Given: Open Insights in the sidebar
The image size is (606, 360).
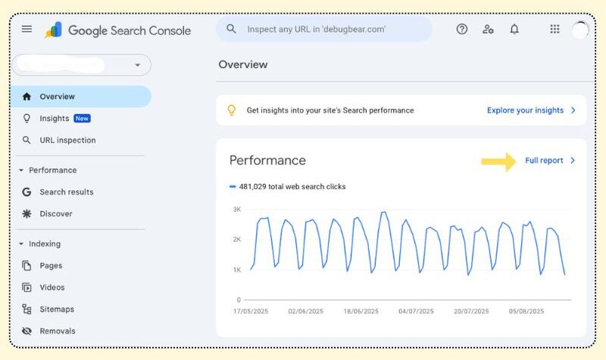Looking at the screenshot, I should tap(54, 119).
